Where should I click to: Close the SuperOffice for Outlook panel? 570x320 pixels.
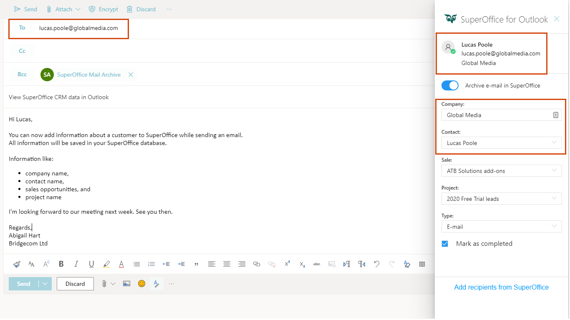pyautogui.click(x=556, y=19)
